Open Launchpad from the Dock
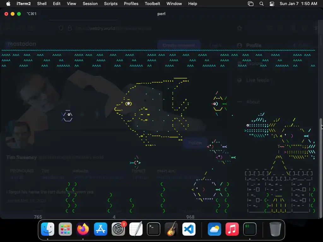 [x=65, y=229]
